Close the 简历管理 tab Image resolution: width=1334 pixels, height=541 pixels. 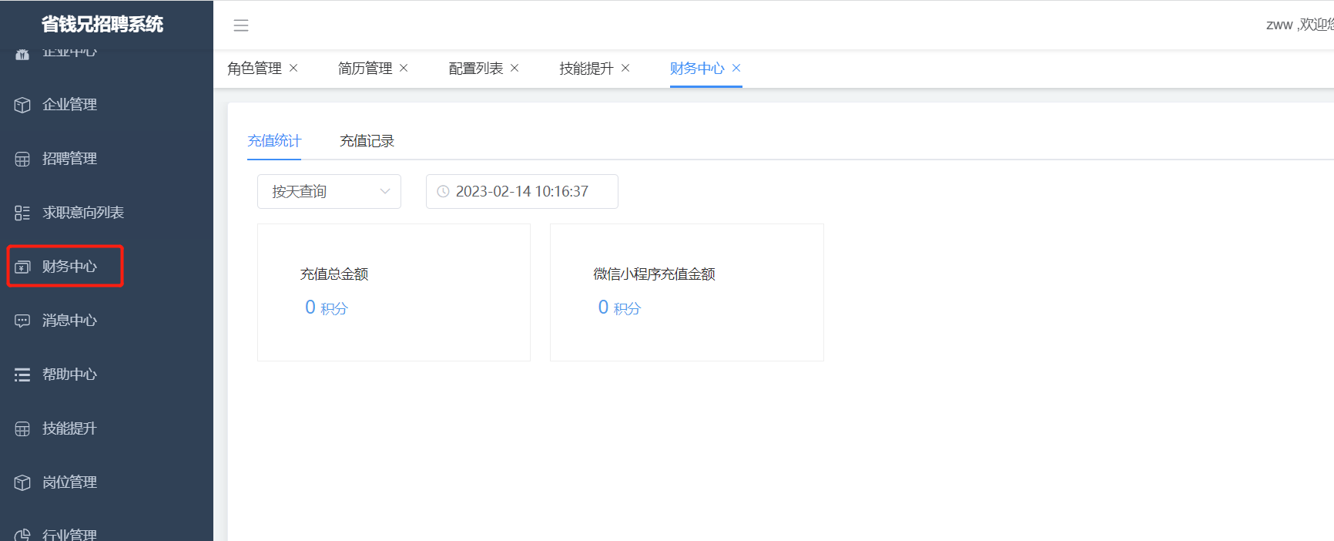click(404, 68)
